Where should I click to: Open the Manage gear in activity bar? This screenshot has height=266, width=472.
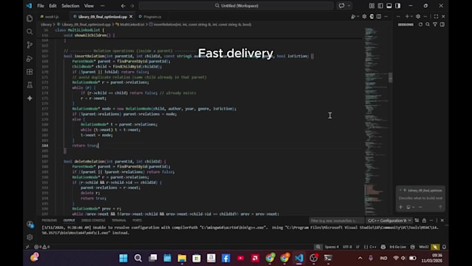click(x=29, y=237)
